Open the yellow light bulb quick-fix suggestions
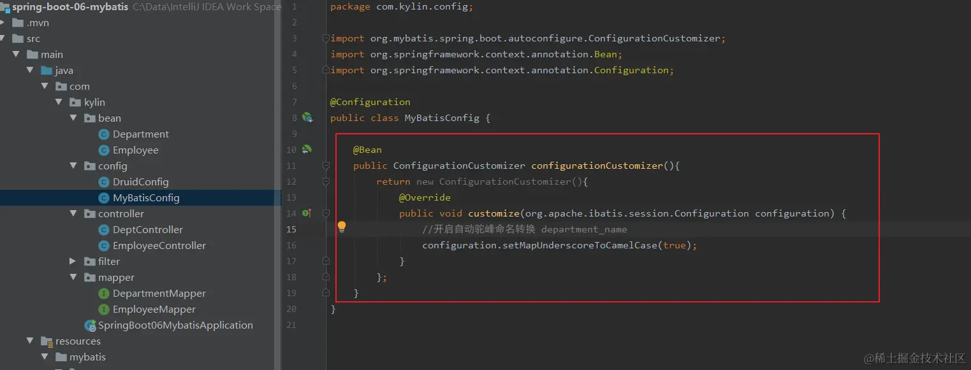Viewport: 971px width, 370px height. pyautogui.click(x=342, y=227)
